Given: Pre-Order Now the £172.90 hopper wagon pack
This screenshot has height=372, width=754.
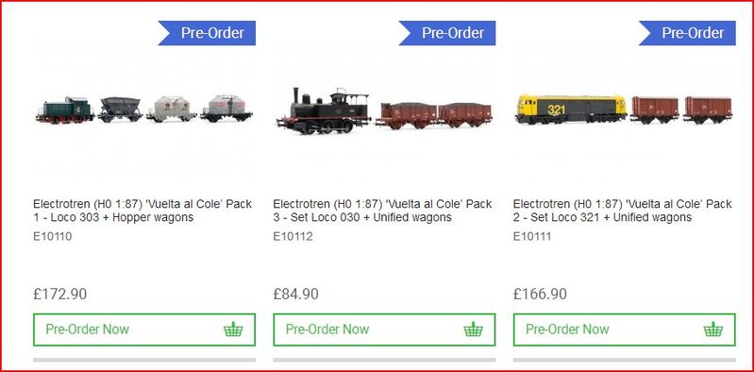Looking at the screenshot, I should pyautogui.click(x=144, y=330).
